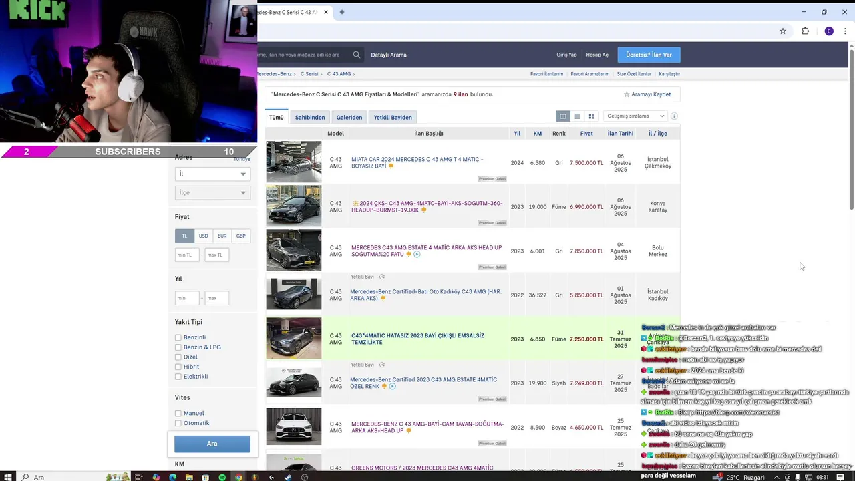Open the Windows Start button
Screen dimensions: 855x481
pos(7,477)
